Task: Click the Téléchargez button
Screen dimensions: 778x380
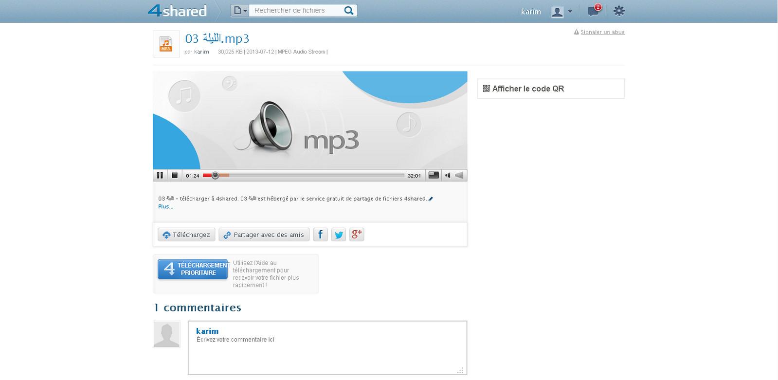Action: 186,235
